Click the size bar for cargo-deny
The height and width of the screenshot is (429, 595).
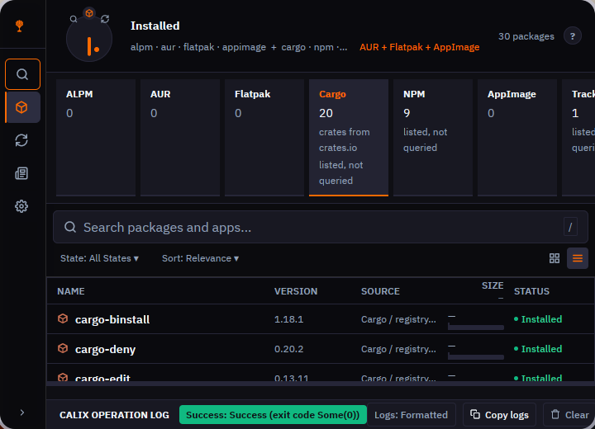[x=476, y=356]
